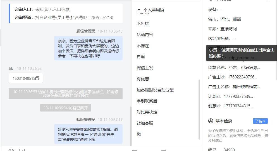The height and width of the screenshot is (151, 277).
Task: Select quick phrase 再追
Action: pyautogui.click(x=141, y=57)
